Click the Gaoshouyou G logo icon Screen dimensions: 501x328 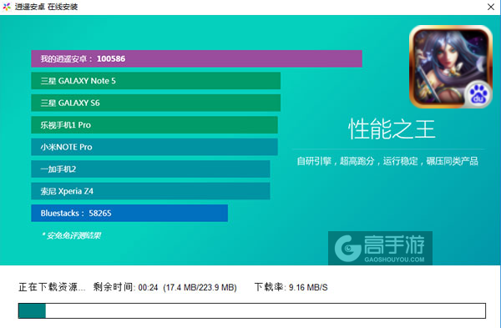point(347,248)
